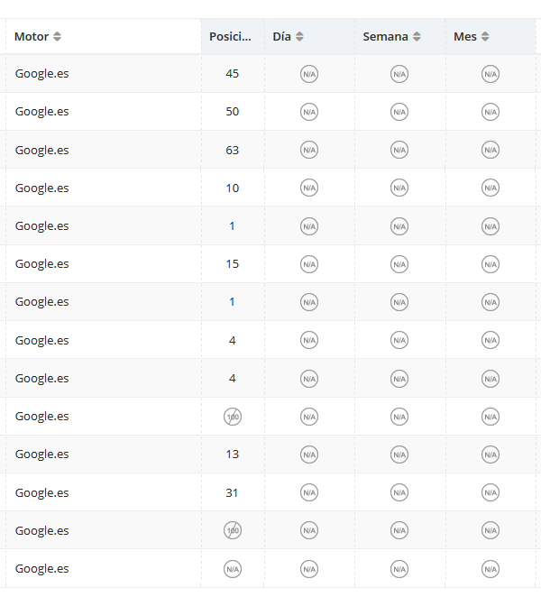Click Día N/A badge in position 45 row
The height and width of the screenshot is (606, 541).
coord(309,74)
